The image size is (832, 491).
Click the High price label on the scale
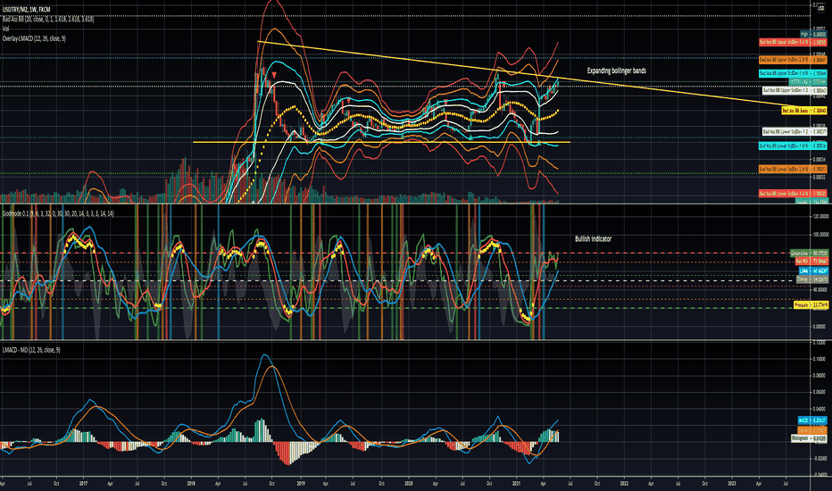pyautogui.click(x=813, y=34)
